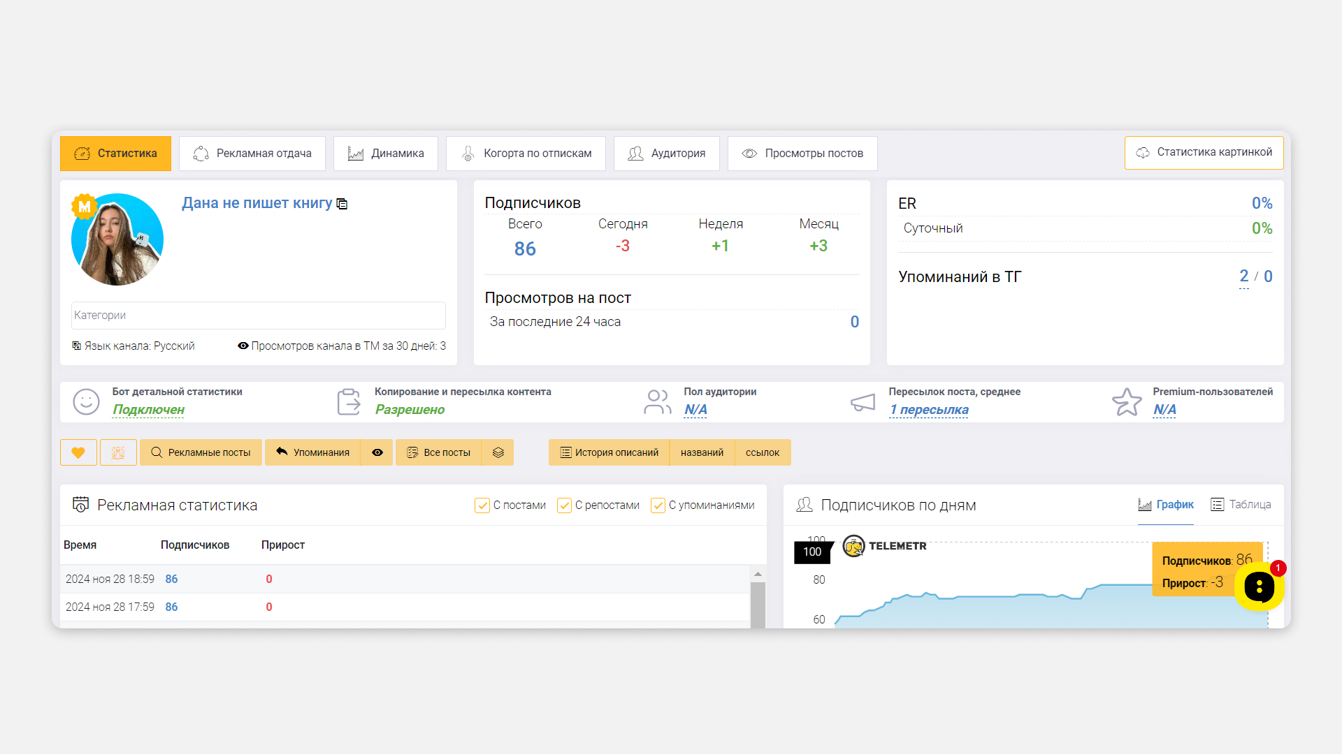Open Рекламные посты button

pyautogui.click(x=201, y=452)
